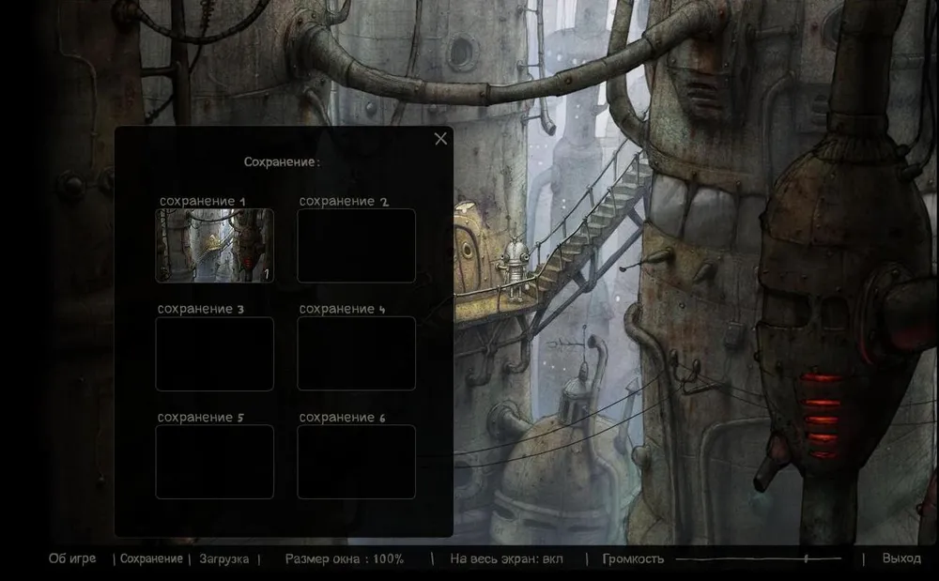Exit the game via Выход

901,558
